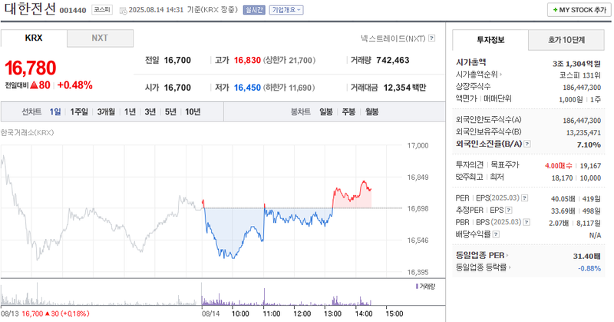Click the +0.48% change rate
614x322 pixels.
coord(74,85)
